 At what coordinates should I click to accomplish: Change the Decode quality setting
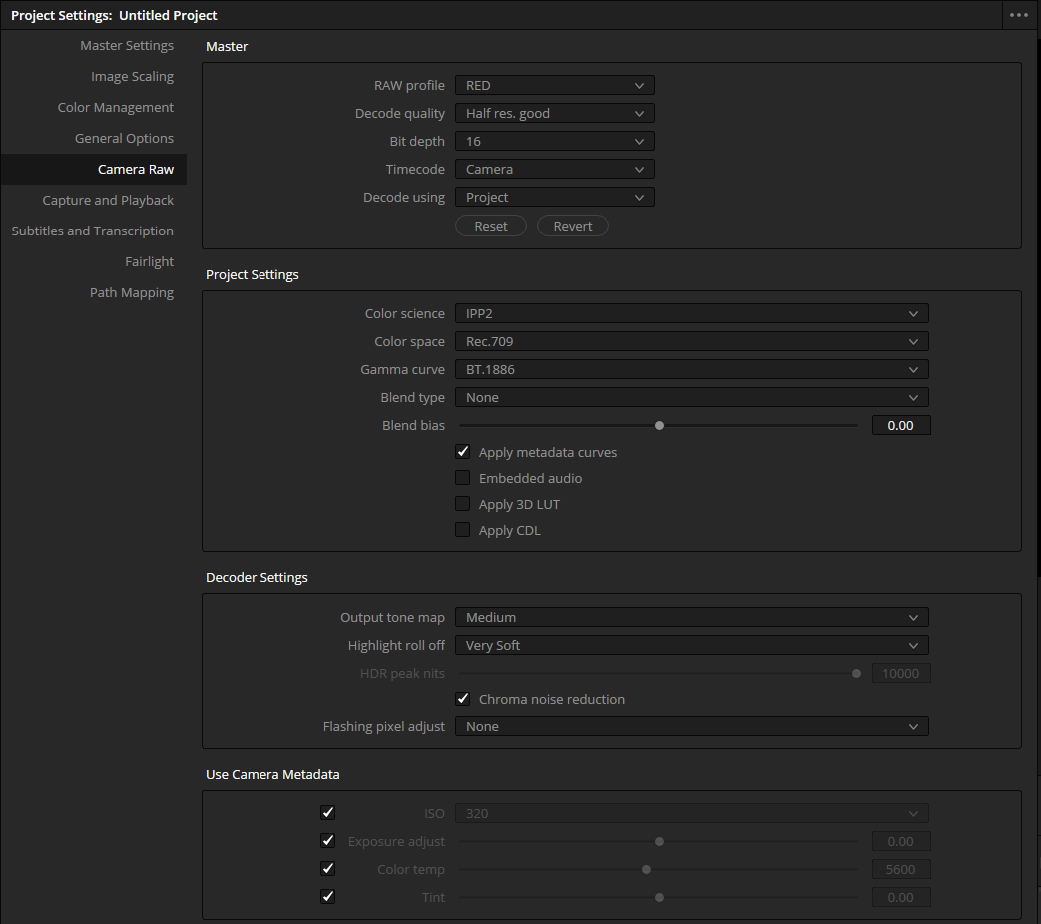(554, 113)
